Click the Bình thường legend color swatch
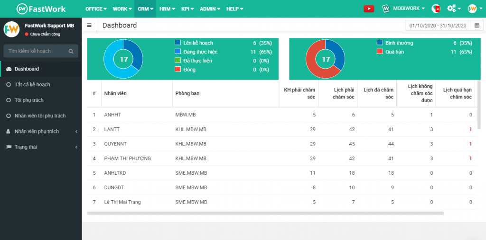This screenshot has width=486, height=240. tap(380, 43)
